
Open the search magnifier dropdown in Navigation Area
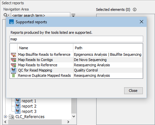(x=6, y=15)
